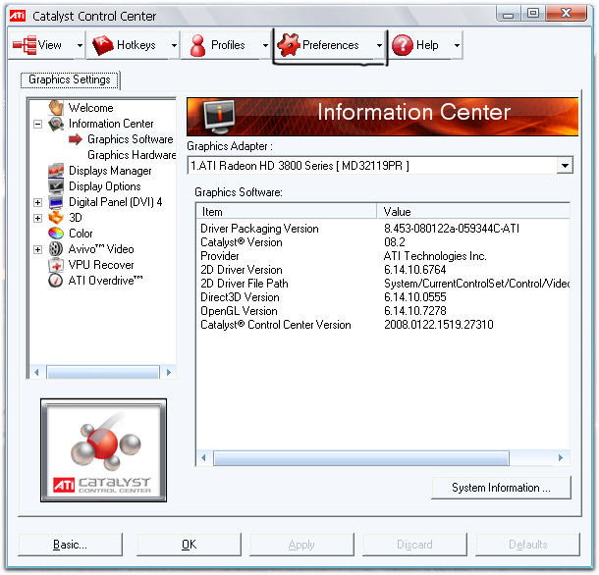Select the Direct3D Version row

(x=383, y=297)
